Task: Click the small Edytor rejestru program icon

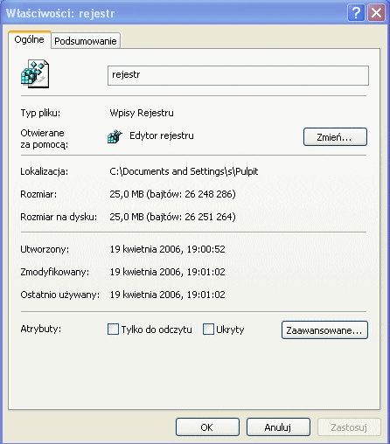Action: [x=115, y=136]
